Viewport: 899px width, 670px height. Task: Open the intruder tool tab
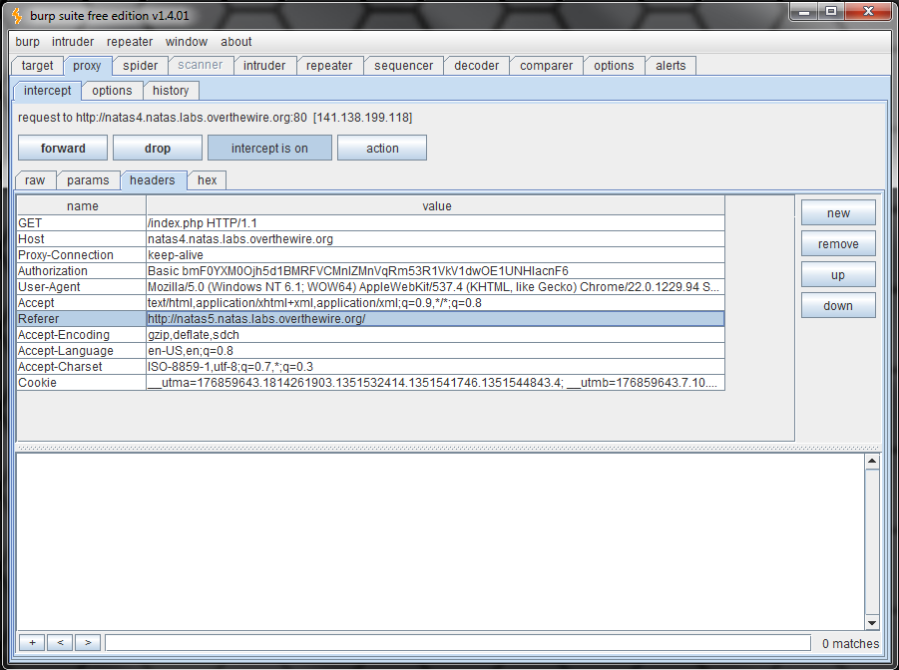264,66
